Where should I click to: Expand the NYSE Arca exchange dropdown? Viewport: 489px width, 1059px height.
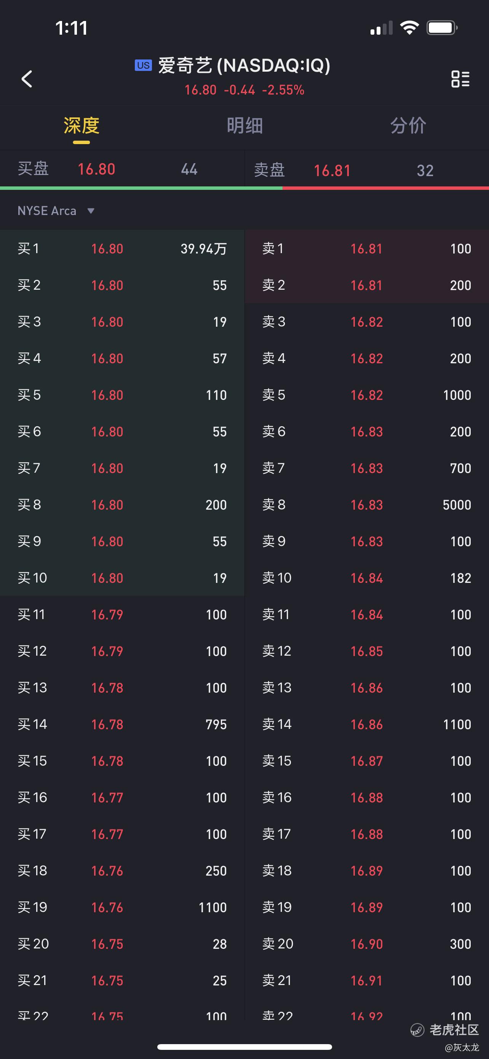point(56,211)
